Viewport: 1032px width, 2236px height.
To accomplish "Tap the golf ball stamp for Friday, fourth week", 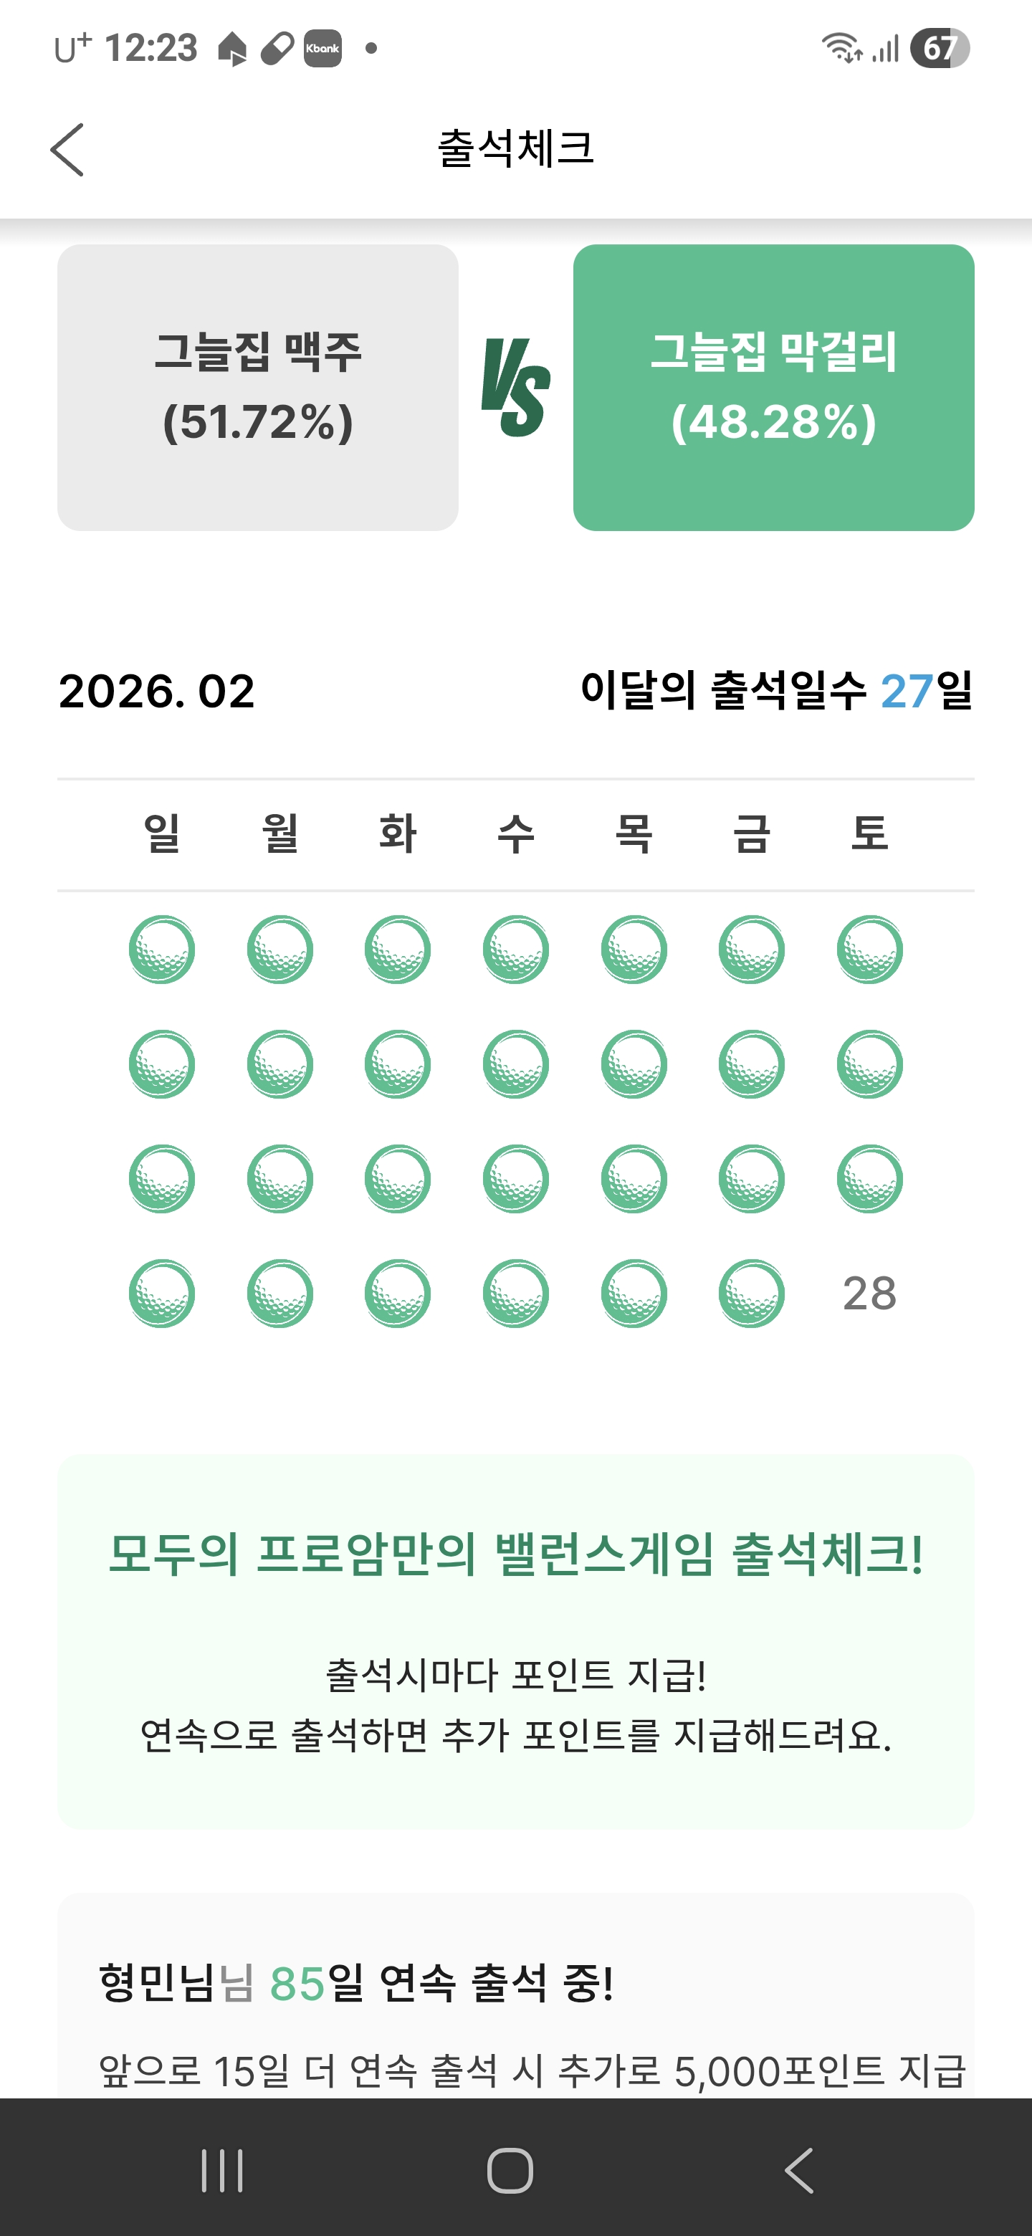I will 752,1294.
